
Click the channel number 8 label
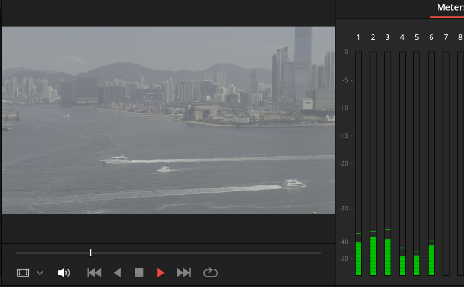click(460, 37)
